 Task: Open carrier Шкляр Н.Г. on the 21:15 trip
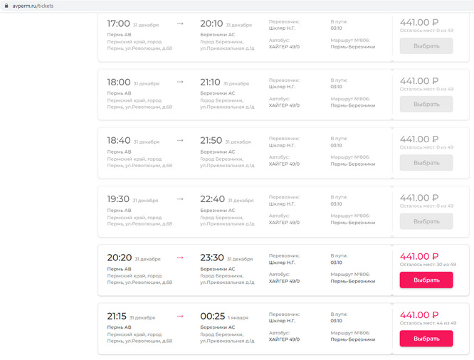282,320
